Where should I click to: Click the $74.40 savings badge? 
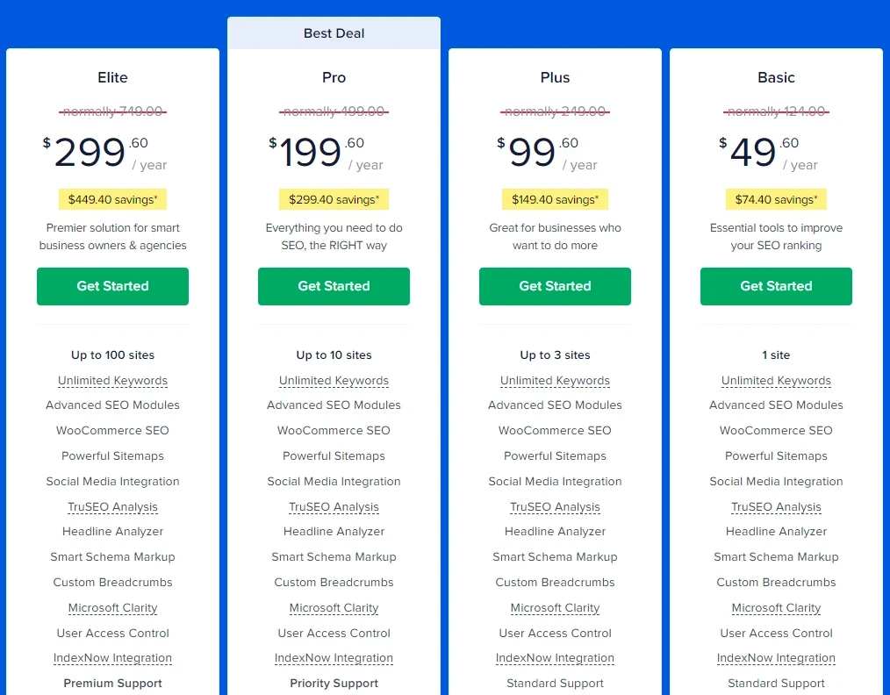[776, 199]
